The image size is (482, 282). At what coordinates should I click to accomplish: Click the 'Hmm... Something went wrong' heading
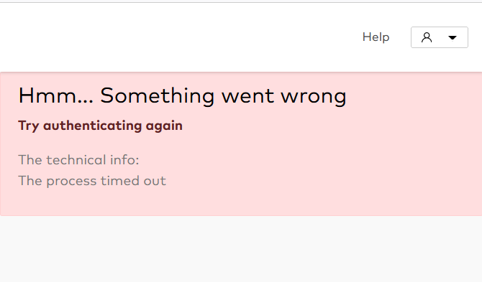pyautogui.click(x=182, y=96)
